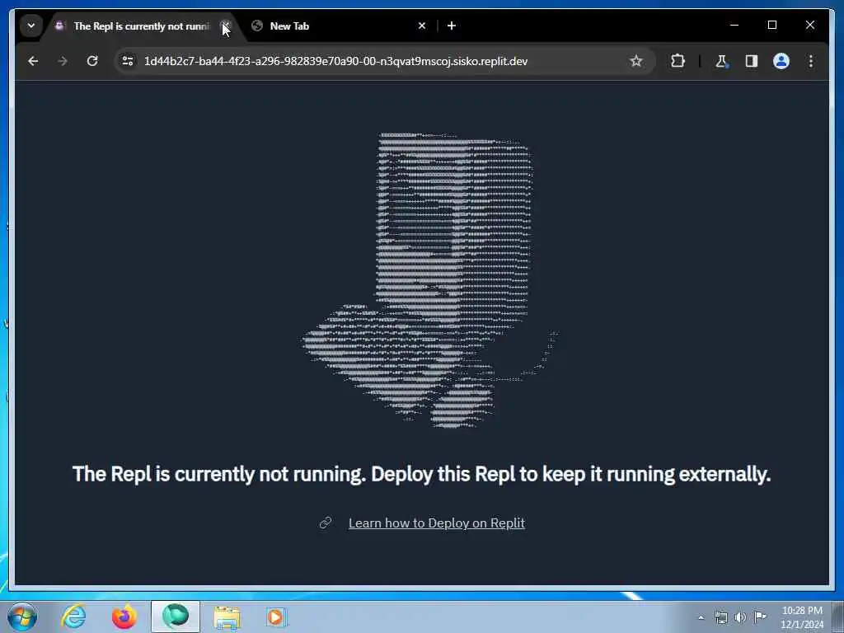The width and height of the screenshot is (844, 633).
Task: Open the media player taskbar icon
Action: 276,617
